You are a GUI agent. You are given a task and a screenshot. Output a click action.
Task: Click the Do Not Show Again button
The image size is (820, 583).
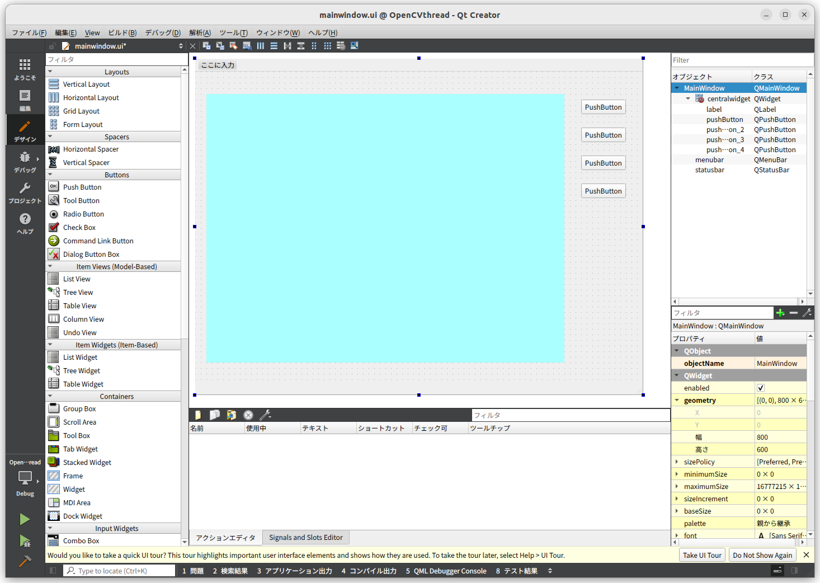(x=762, y=554)
